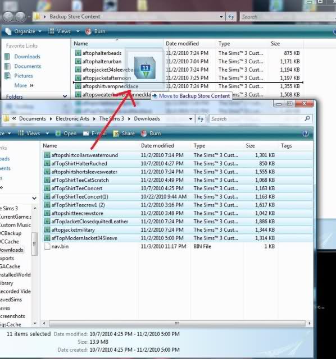Open Documents in Favorite Links

point(28,66)
